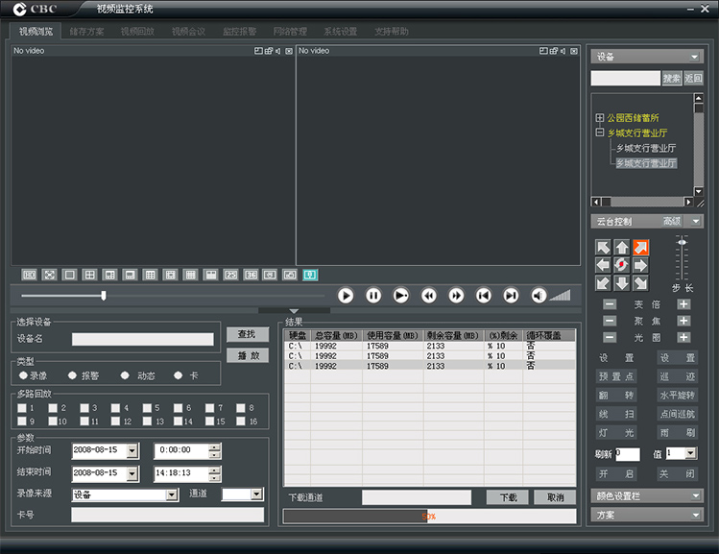719x554 pixels.
Task: Expand 方案 panel
Action: pos(696,515)
